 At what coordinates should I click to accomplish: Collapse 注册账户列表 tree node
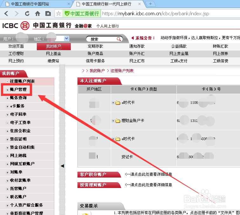pos(7,82)
